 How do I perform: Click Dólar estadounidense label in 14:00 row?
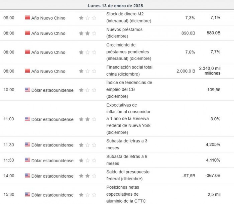(x=52, y=176)
